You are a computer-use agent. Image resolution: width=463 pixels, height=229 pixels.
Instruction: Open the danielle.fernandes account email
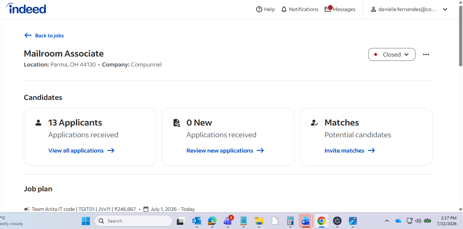407,9
